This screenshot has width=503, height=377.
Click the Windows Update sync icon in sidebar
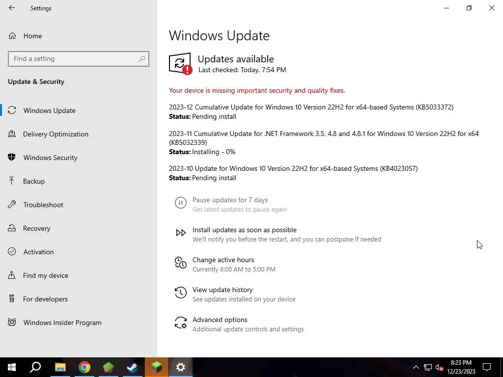[12, 110]
